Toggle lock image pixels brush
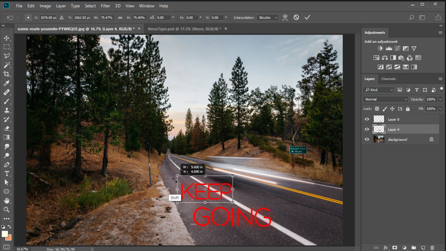The width and height of the screenshot is (446, 251). click(385, 109)
